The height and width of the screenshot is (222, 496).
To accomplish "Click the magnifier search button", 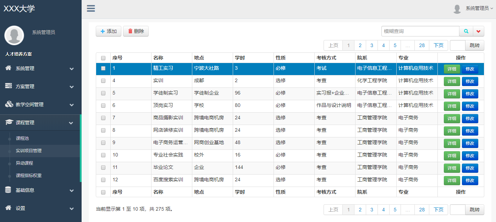I will (466, 31).
